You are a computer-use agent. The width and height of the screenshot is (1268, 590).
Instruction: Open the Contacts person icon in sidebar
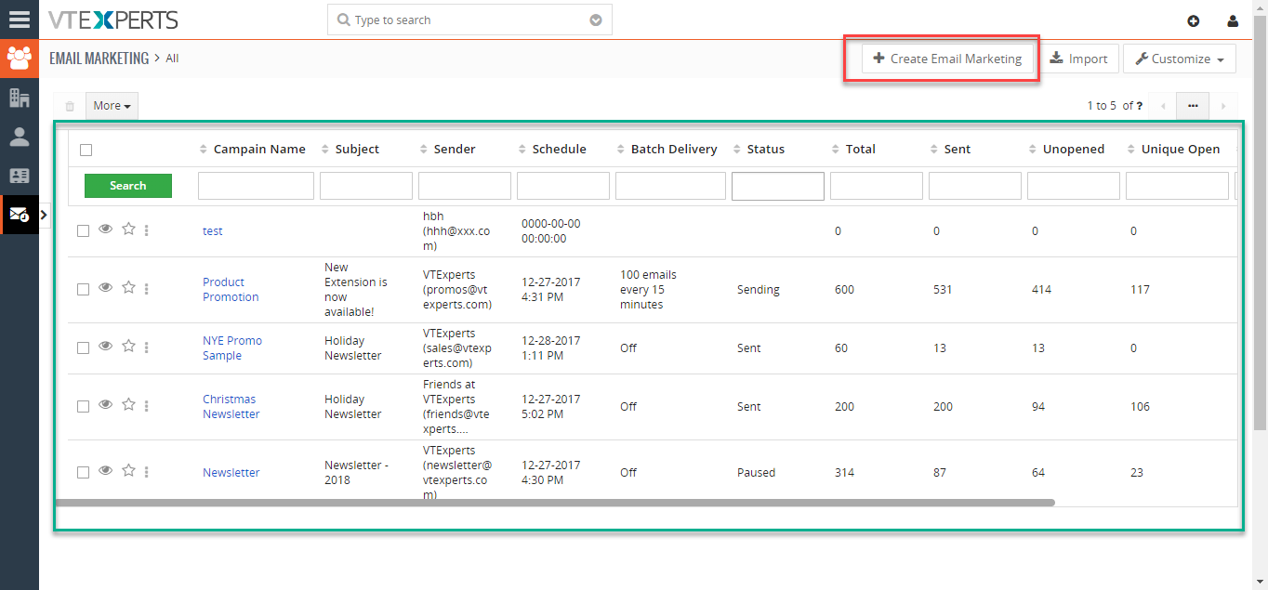pos(19,137)
